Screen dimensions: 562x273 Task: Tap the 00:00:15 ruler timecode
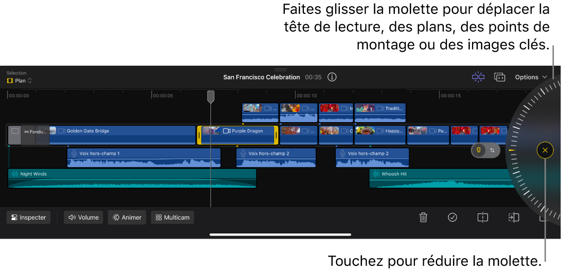tap(450, 95)
